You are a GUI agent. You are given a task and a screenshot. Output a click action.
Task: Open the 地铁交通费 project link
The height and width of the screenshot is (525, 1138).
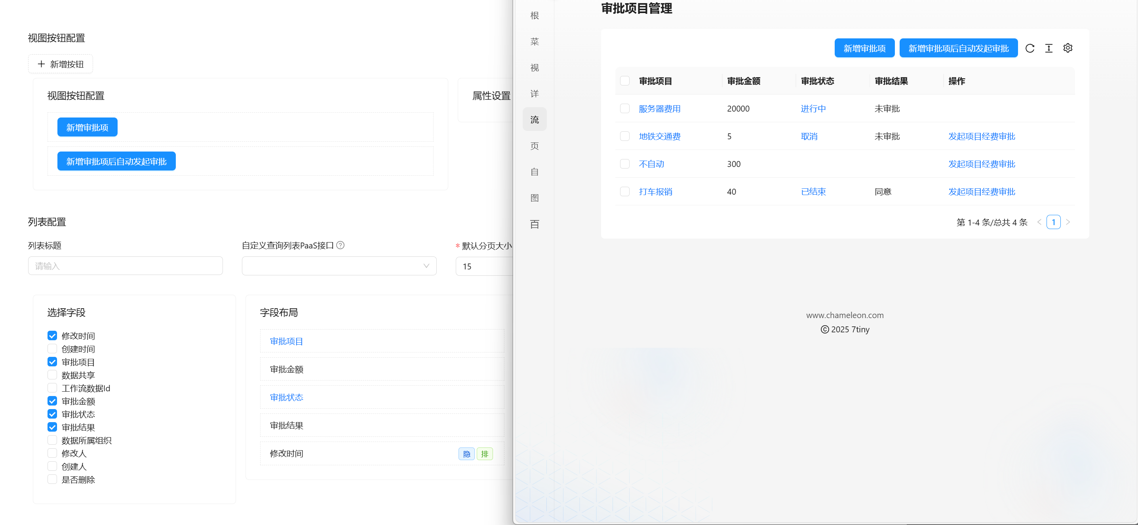pyautogui.click(x=659, y=136)
